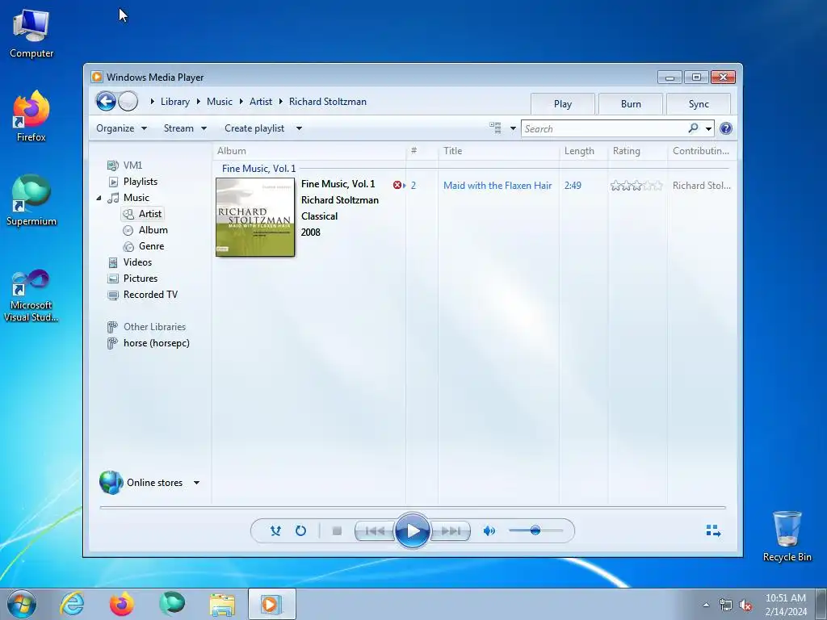Switch to the Play tab
The height and width of the screenshot is (620, 827).
[x=562, y=104]
